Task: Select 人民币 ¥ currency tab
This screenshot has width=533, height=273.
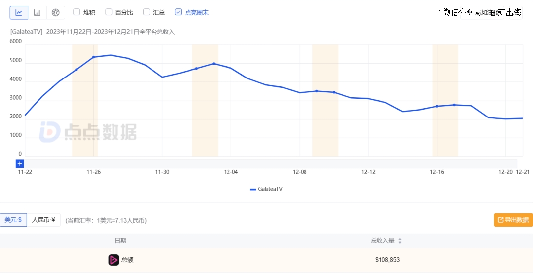Action: pos(43,220)
